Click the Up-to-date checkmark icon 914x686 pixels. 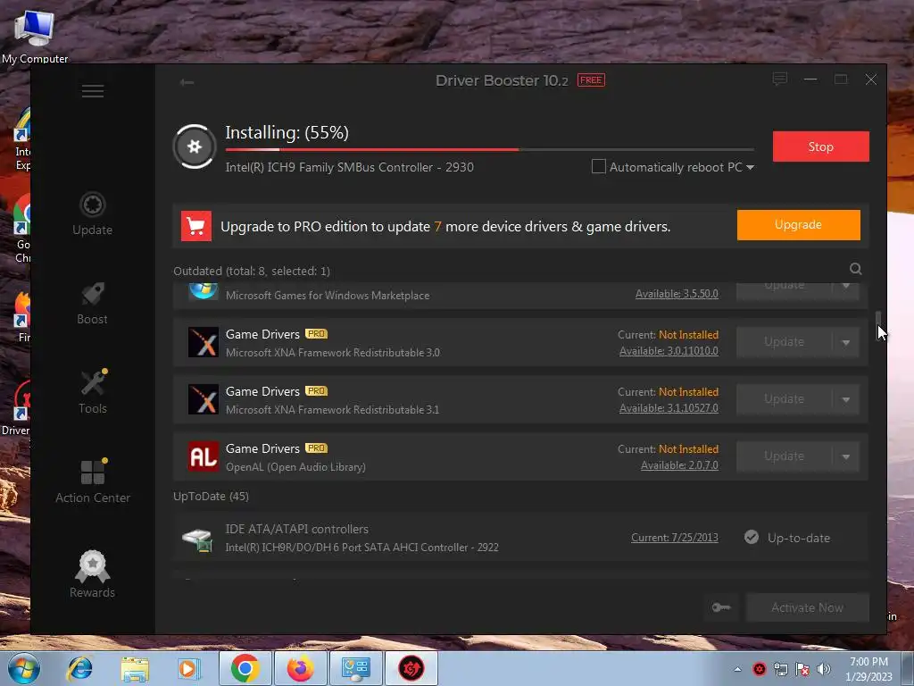point(752,537)
